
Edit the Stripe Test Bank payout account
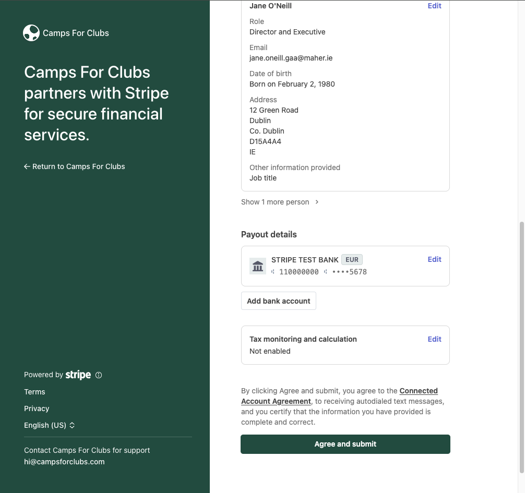(x=434, y=259)
